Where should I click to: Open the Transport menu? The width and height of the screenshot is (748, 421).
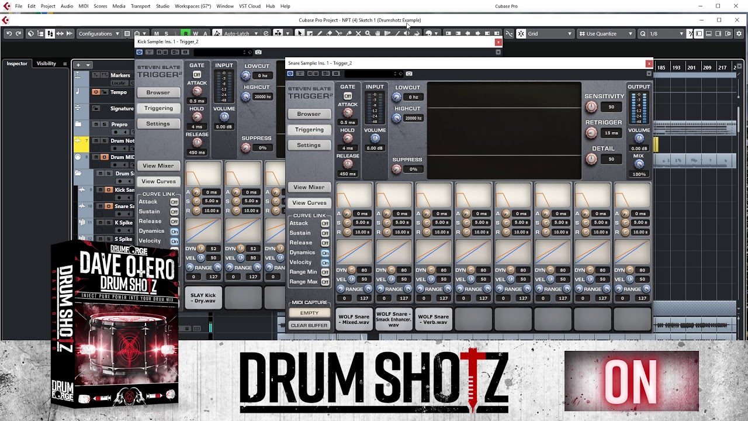140,6
